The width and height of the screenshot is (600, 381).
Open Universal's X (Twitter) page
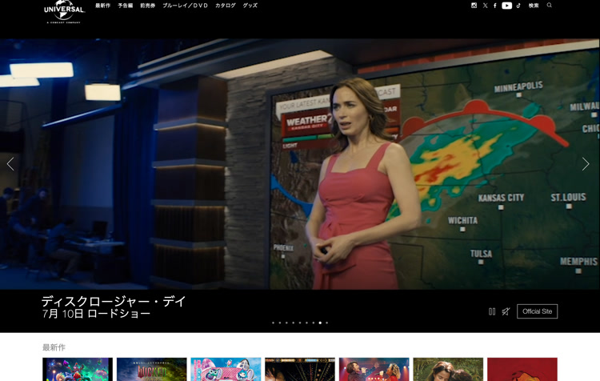pyautogui.click(x=486, y=6)
